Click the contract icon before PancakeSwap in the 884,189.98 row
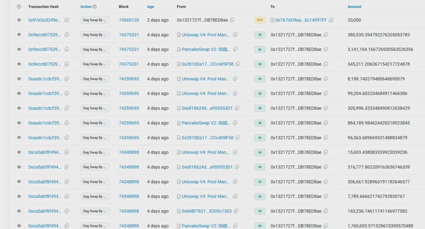 [179, 123]
